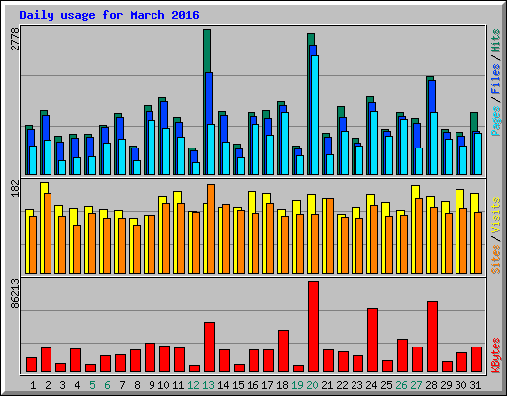Click the 2778 y-axis maximum label
This screenshot has height=396, width=507.
(15, 39)
